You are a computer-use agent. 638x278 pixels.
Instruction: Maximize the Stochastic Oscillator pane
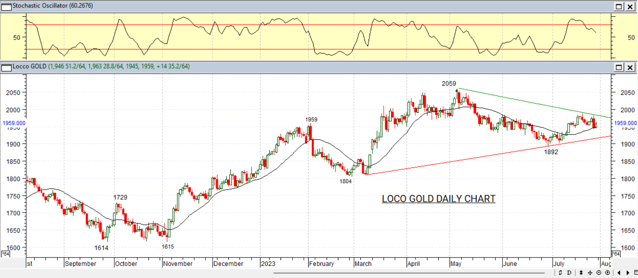point(619,6)
